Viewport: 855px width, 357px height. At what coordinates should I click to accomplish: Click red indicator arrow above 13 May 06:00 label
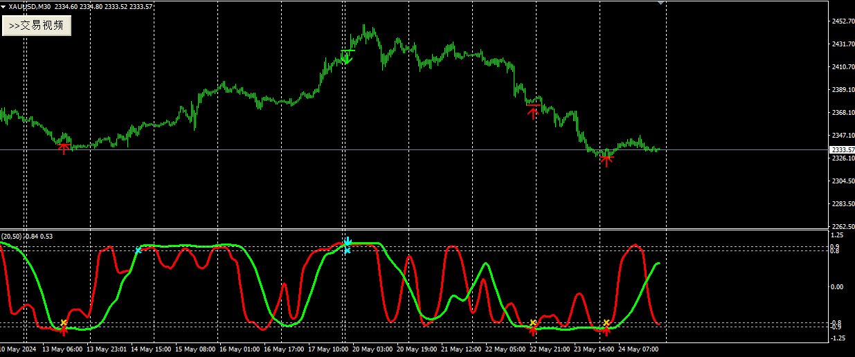[x=64, y=331]
